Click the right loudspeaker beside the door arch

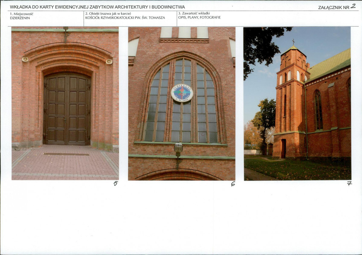(x=109, y=61)
